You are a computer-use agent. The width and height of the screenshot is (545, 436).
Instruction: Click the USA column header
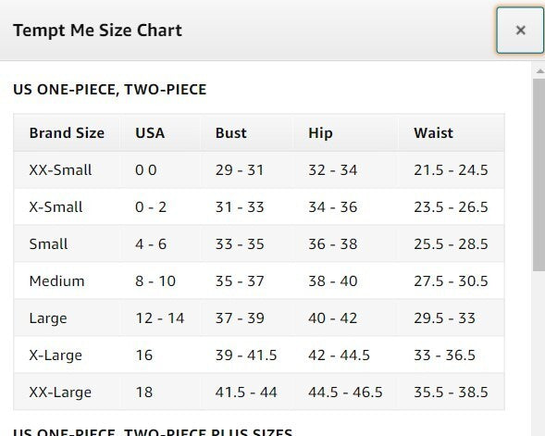(150, 132)
